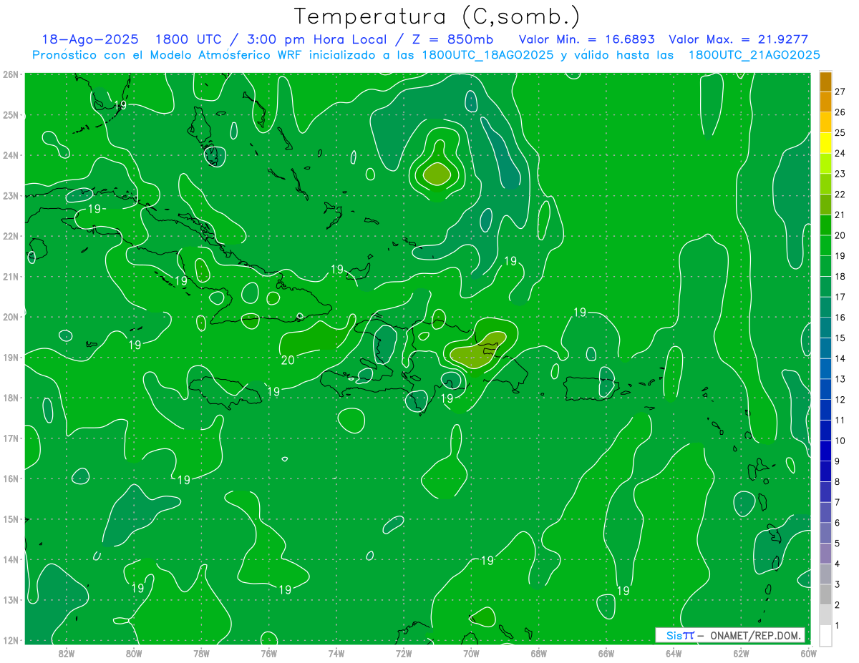The width and height of the screenshot is (859, 663).
Task: Click the "23N" latitude label
Action: pos(10,195)
